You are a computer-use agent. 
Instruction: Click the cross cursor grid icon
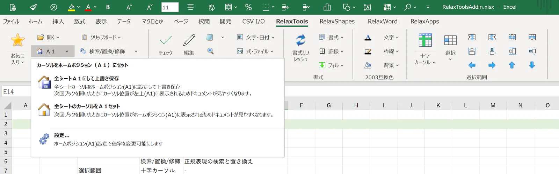[x=425, y=40]
